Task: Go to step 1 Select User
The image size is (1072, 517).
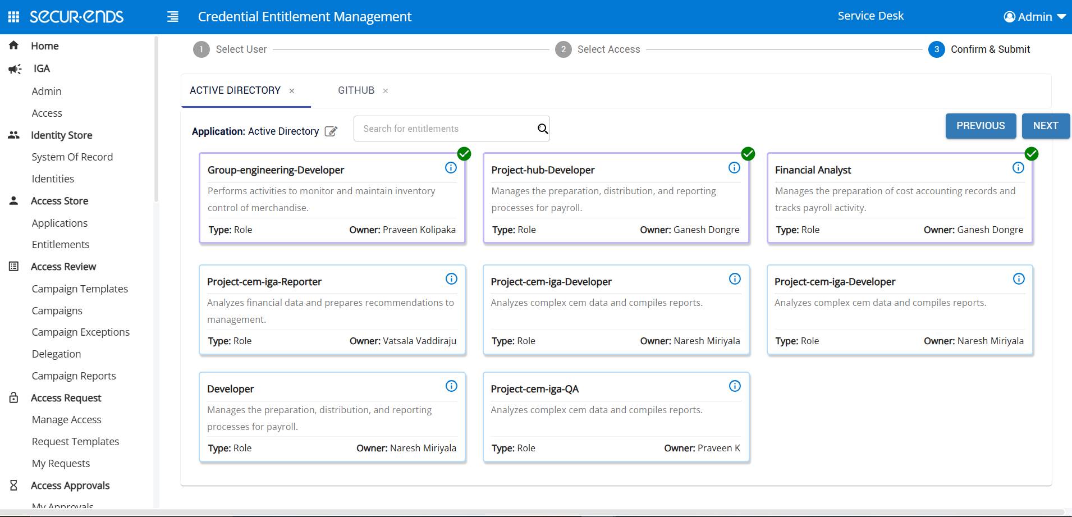Action: point(230,49)
